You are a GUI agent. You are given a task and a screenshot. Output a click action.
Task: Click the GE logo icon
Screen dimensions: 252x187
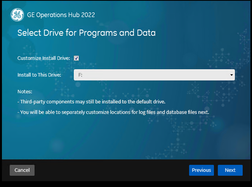[17, 15]
